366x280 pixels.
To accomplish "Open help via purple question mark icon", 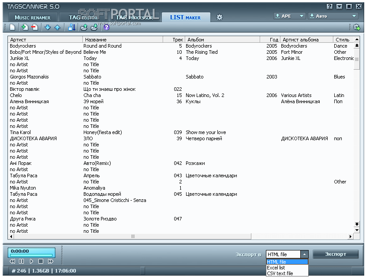I will (x=106, y=27).
